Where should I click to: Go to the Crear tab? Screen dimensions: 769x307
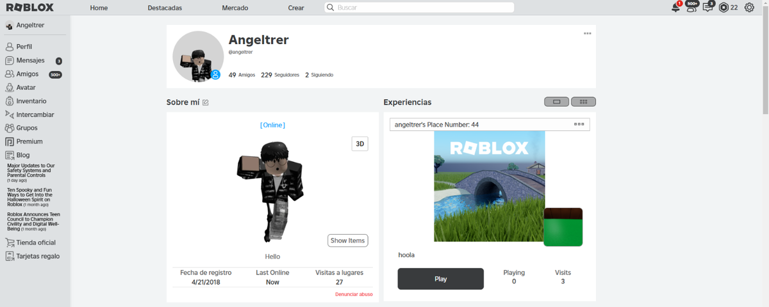click(296, 8)
